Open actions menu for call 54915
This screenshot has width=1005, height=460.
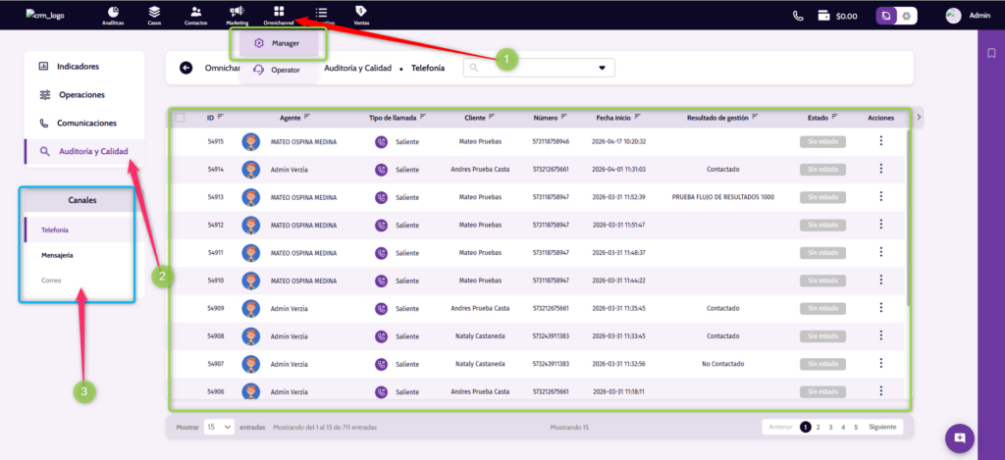pyautogui.click(x=880, y=141)
